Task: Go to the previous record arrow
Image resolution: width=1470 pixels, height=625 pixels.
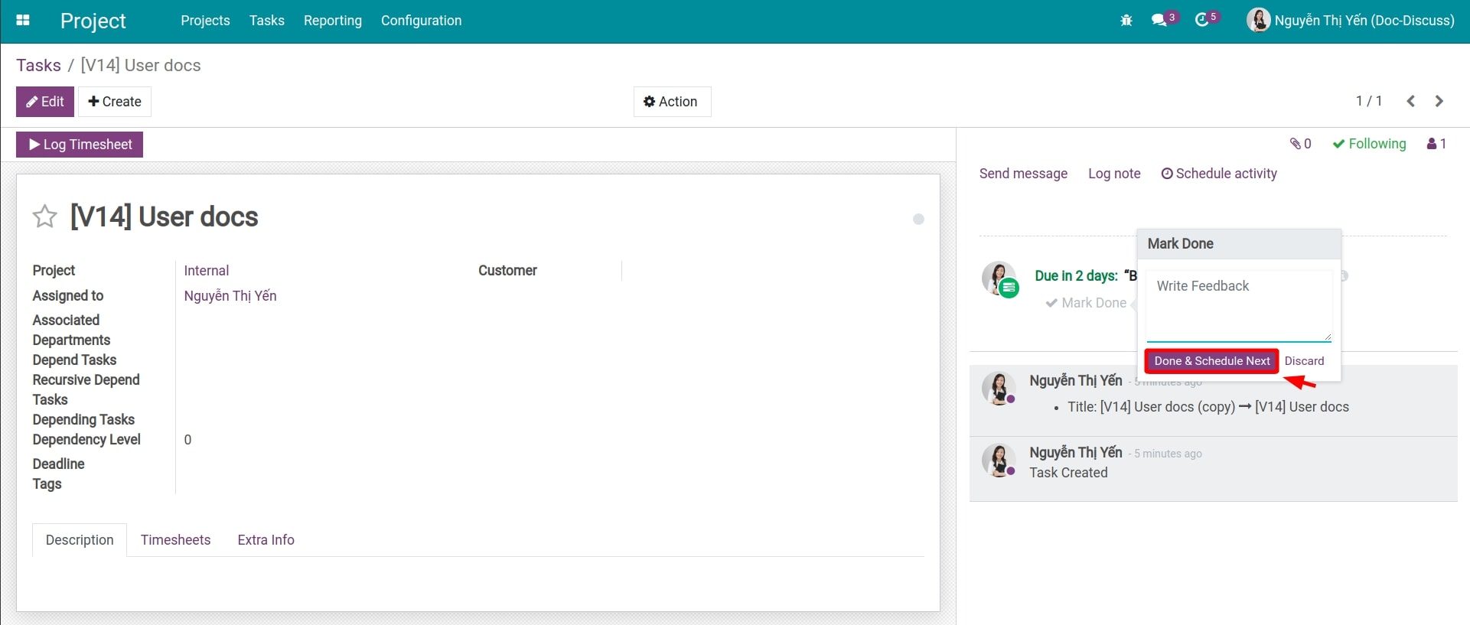Action: pos(1410,101)
